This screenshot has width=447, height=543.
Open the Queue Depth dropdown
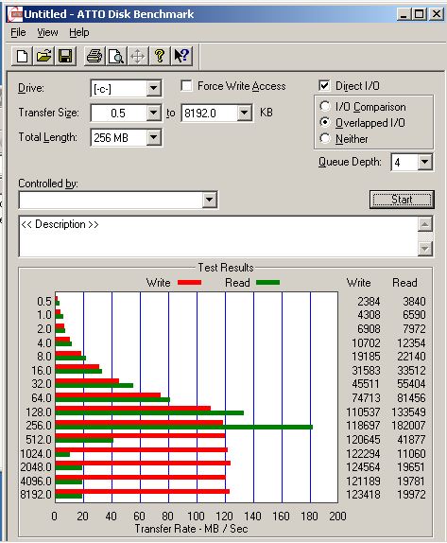[x=424, y=162]
